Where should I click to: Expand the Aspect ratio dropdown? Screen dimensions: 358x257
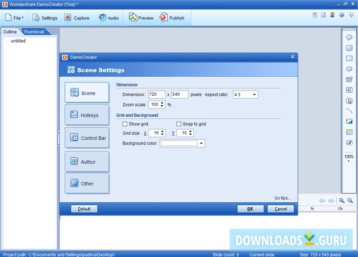tap(254, 94)
